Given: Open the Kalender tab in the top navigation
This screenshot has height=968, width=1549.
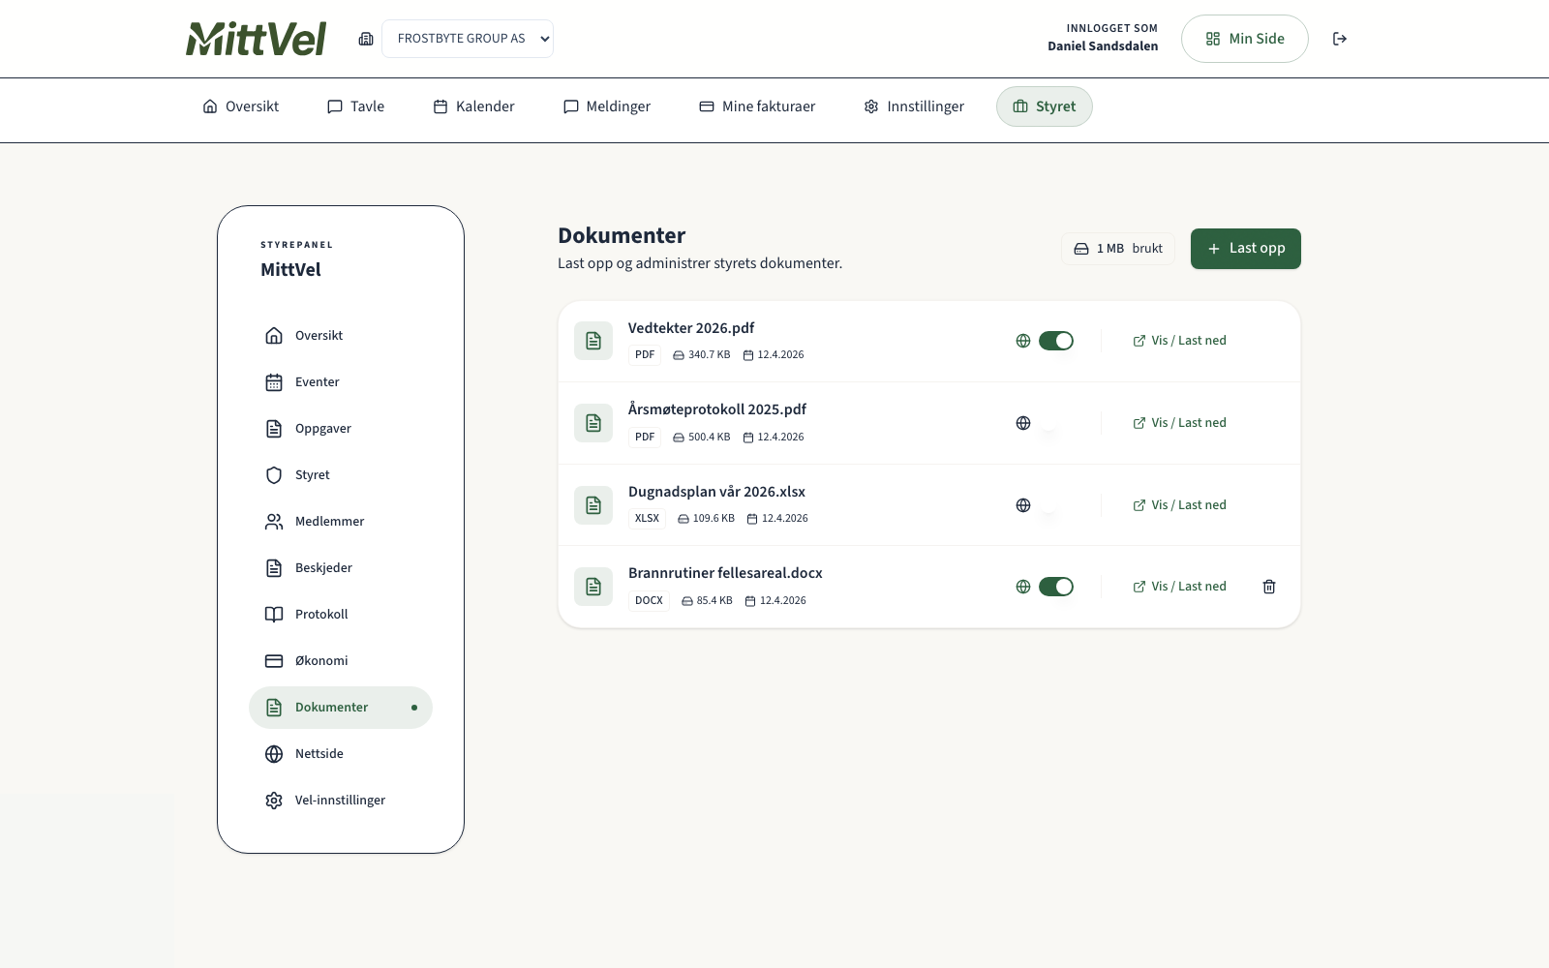Looking at the screenshot, I should click(473, 106).
